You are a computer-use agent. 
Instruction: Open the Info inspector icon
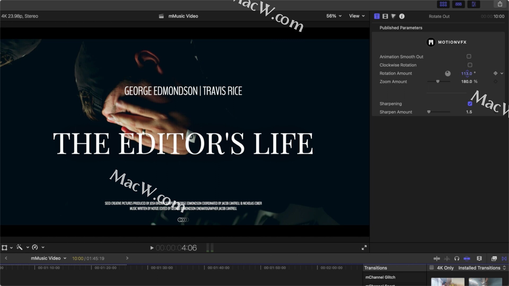coord(402,16)
